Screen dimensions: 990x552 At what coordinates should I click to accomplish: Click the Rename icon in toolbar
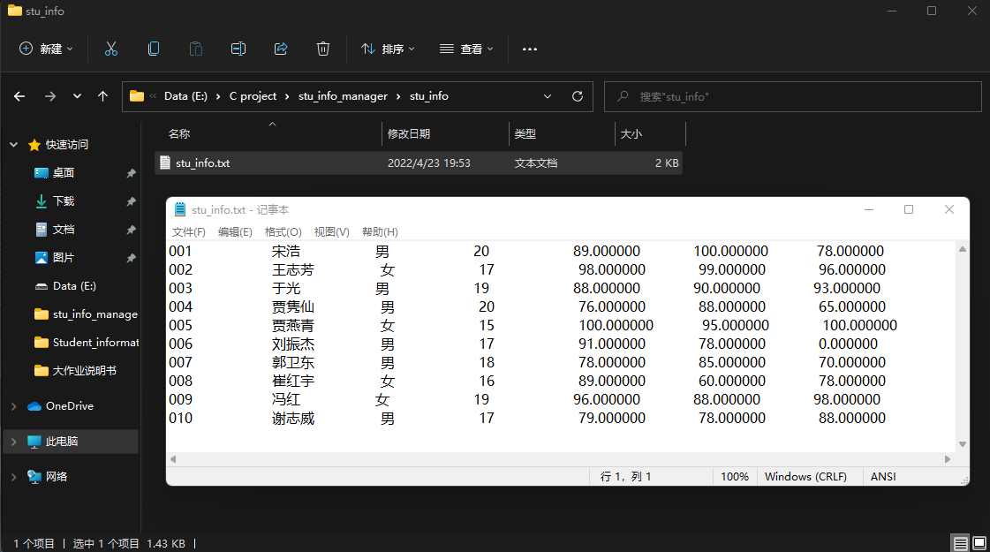pyautogui.click(x=238, y=49)
